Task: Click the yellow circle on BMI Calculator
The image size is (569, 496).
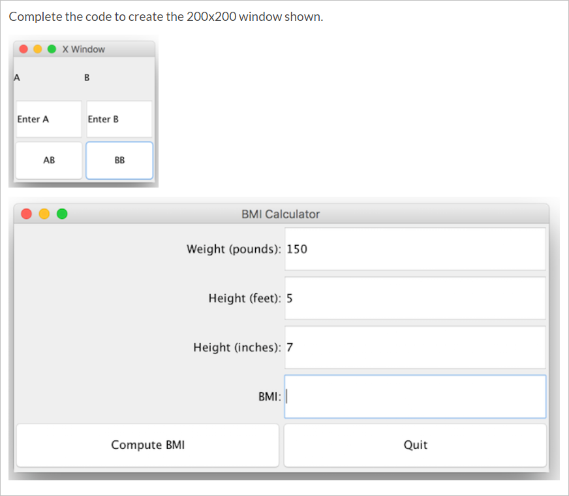Action: coord(44,214)
